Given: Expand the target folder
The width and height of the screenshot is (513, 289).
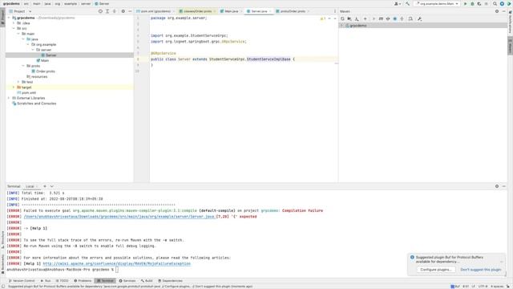Looking at the screenshot, I should [x=14, y=88].
